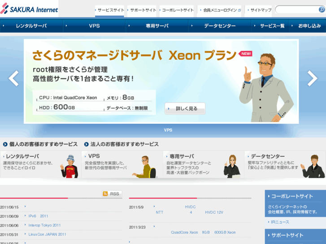Open 会員メニューログイン link
Viewport: 326px width, 244px height.
point(220,10)
